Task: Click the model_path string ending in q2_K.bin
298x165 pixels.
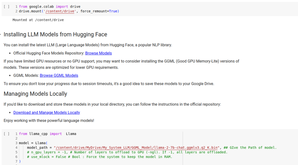Action: pos(136,148)
